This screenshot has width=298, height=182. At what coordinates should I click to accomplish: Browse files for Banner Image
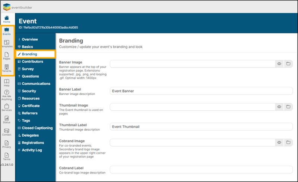click(288, 64)
